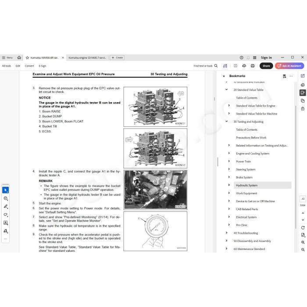Image resolution: width=307 pixels, height=307 pixels.
Task: Open Precautions Before Work bookmark
Action: coord(251,138)
